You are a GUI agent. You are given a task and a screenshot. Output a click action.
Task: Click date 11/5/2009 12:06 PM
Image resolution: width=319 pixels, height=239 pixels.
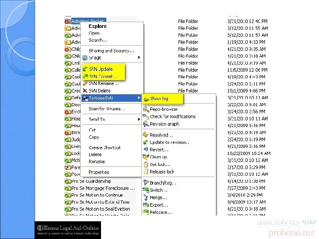[247, 70]
